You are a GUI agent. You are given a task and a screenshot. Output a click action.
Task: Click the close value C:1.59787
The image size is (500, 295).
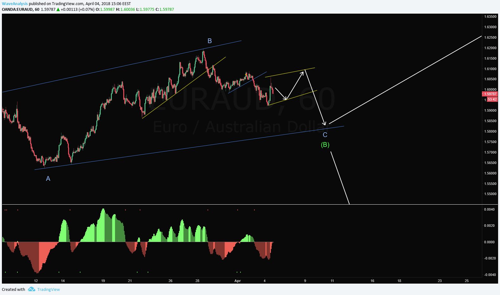(165, 9)
